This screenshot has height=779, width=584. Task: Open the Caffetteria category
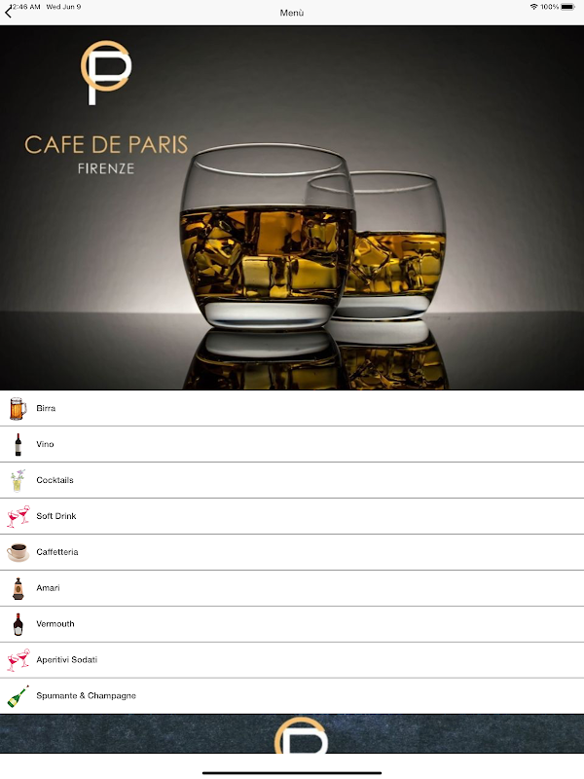pos(292,552)
